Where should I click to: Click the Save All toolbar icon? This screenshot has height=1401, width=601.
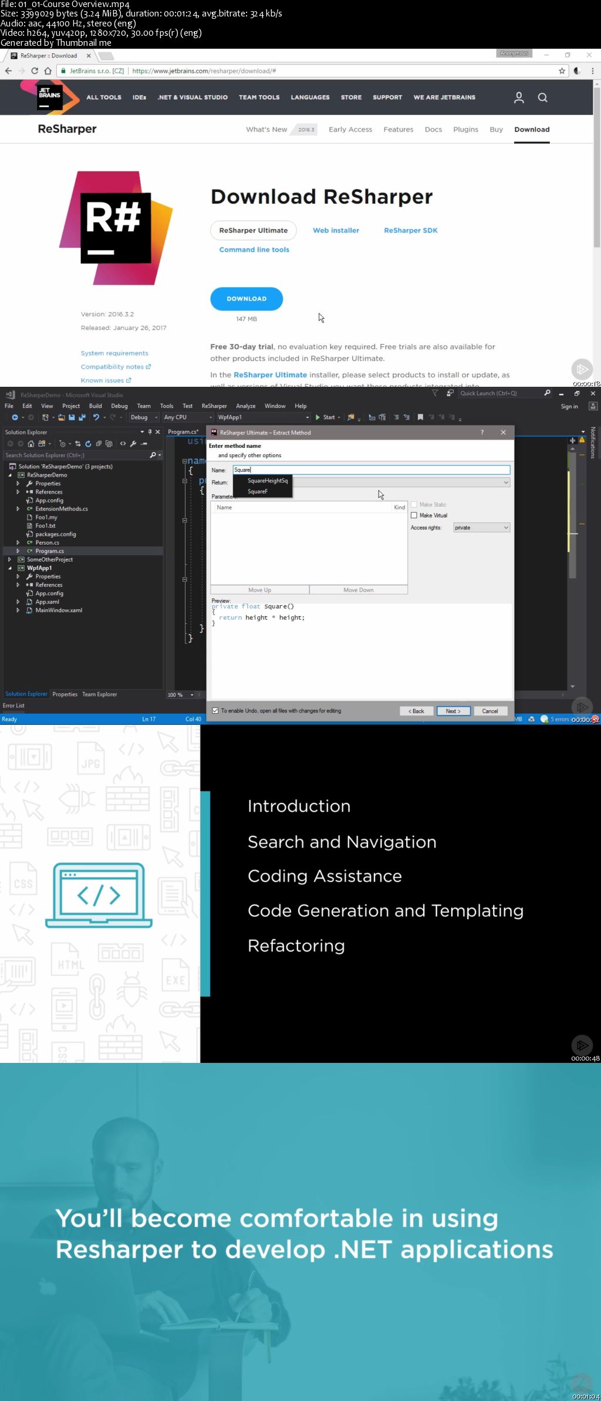81,417
